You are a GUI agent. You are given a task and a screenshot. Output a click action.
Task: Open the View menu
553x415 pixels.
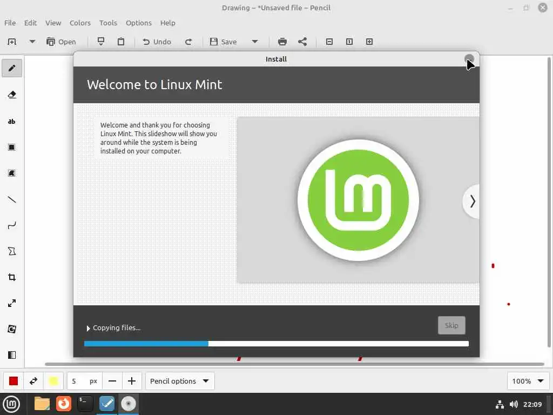pyautogui.click(x=53, y=23)
